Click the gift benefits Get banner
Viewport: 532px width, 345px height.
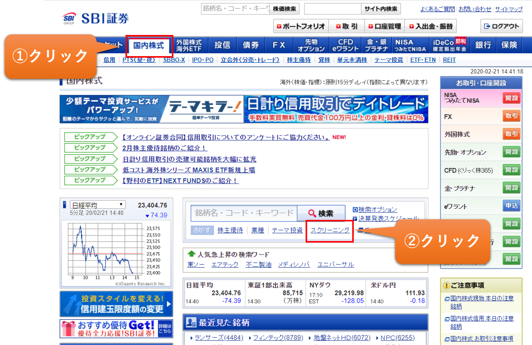click(x=116, y=328)
